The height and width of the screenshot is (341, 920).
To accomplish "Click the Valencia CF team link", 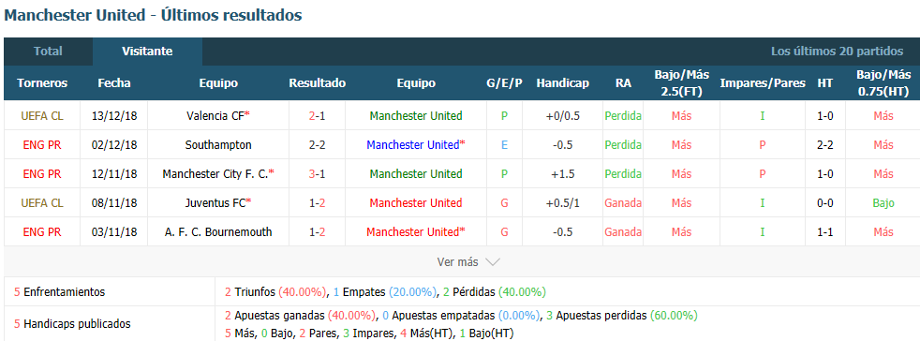I will pyautogui.click(x=215, y=115).
